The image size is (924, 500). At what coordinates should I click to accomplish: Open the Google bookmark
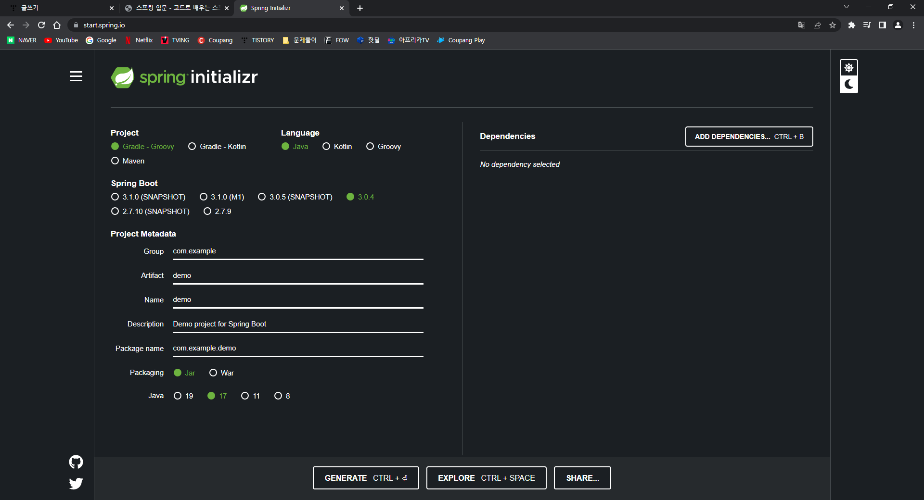click(x=101, y=40)
